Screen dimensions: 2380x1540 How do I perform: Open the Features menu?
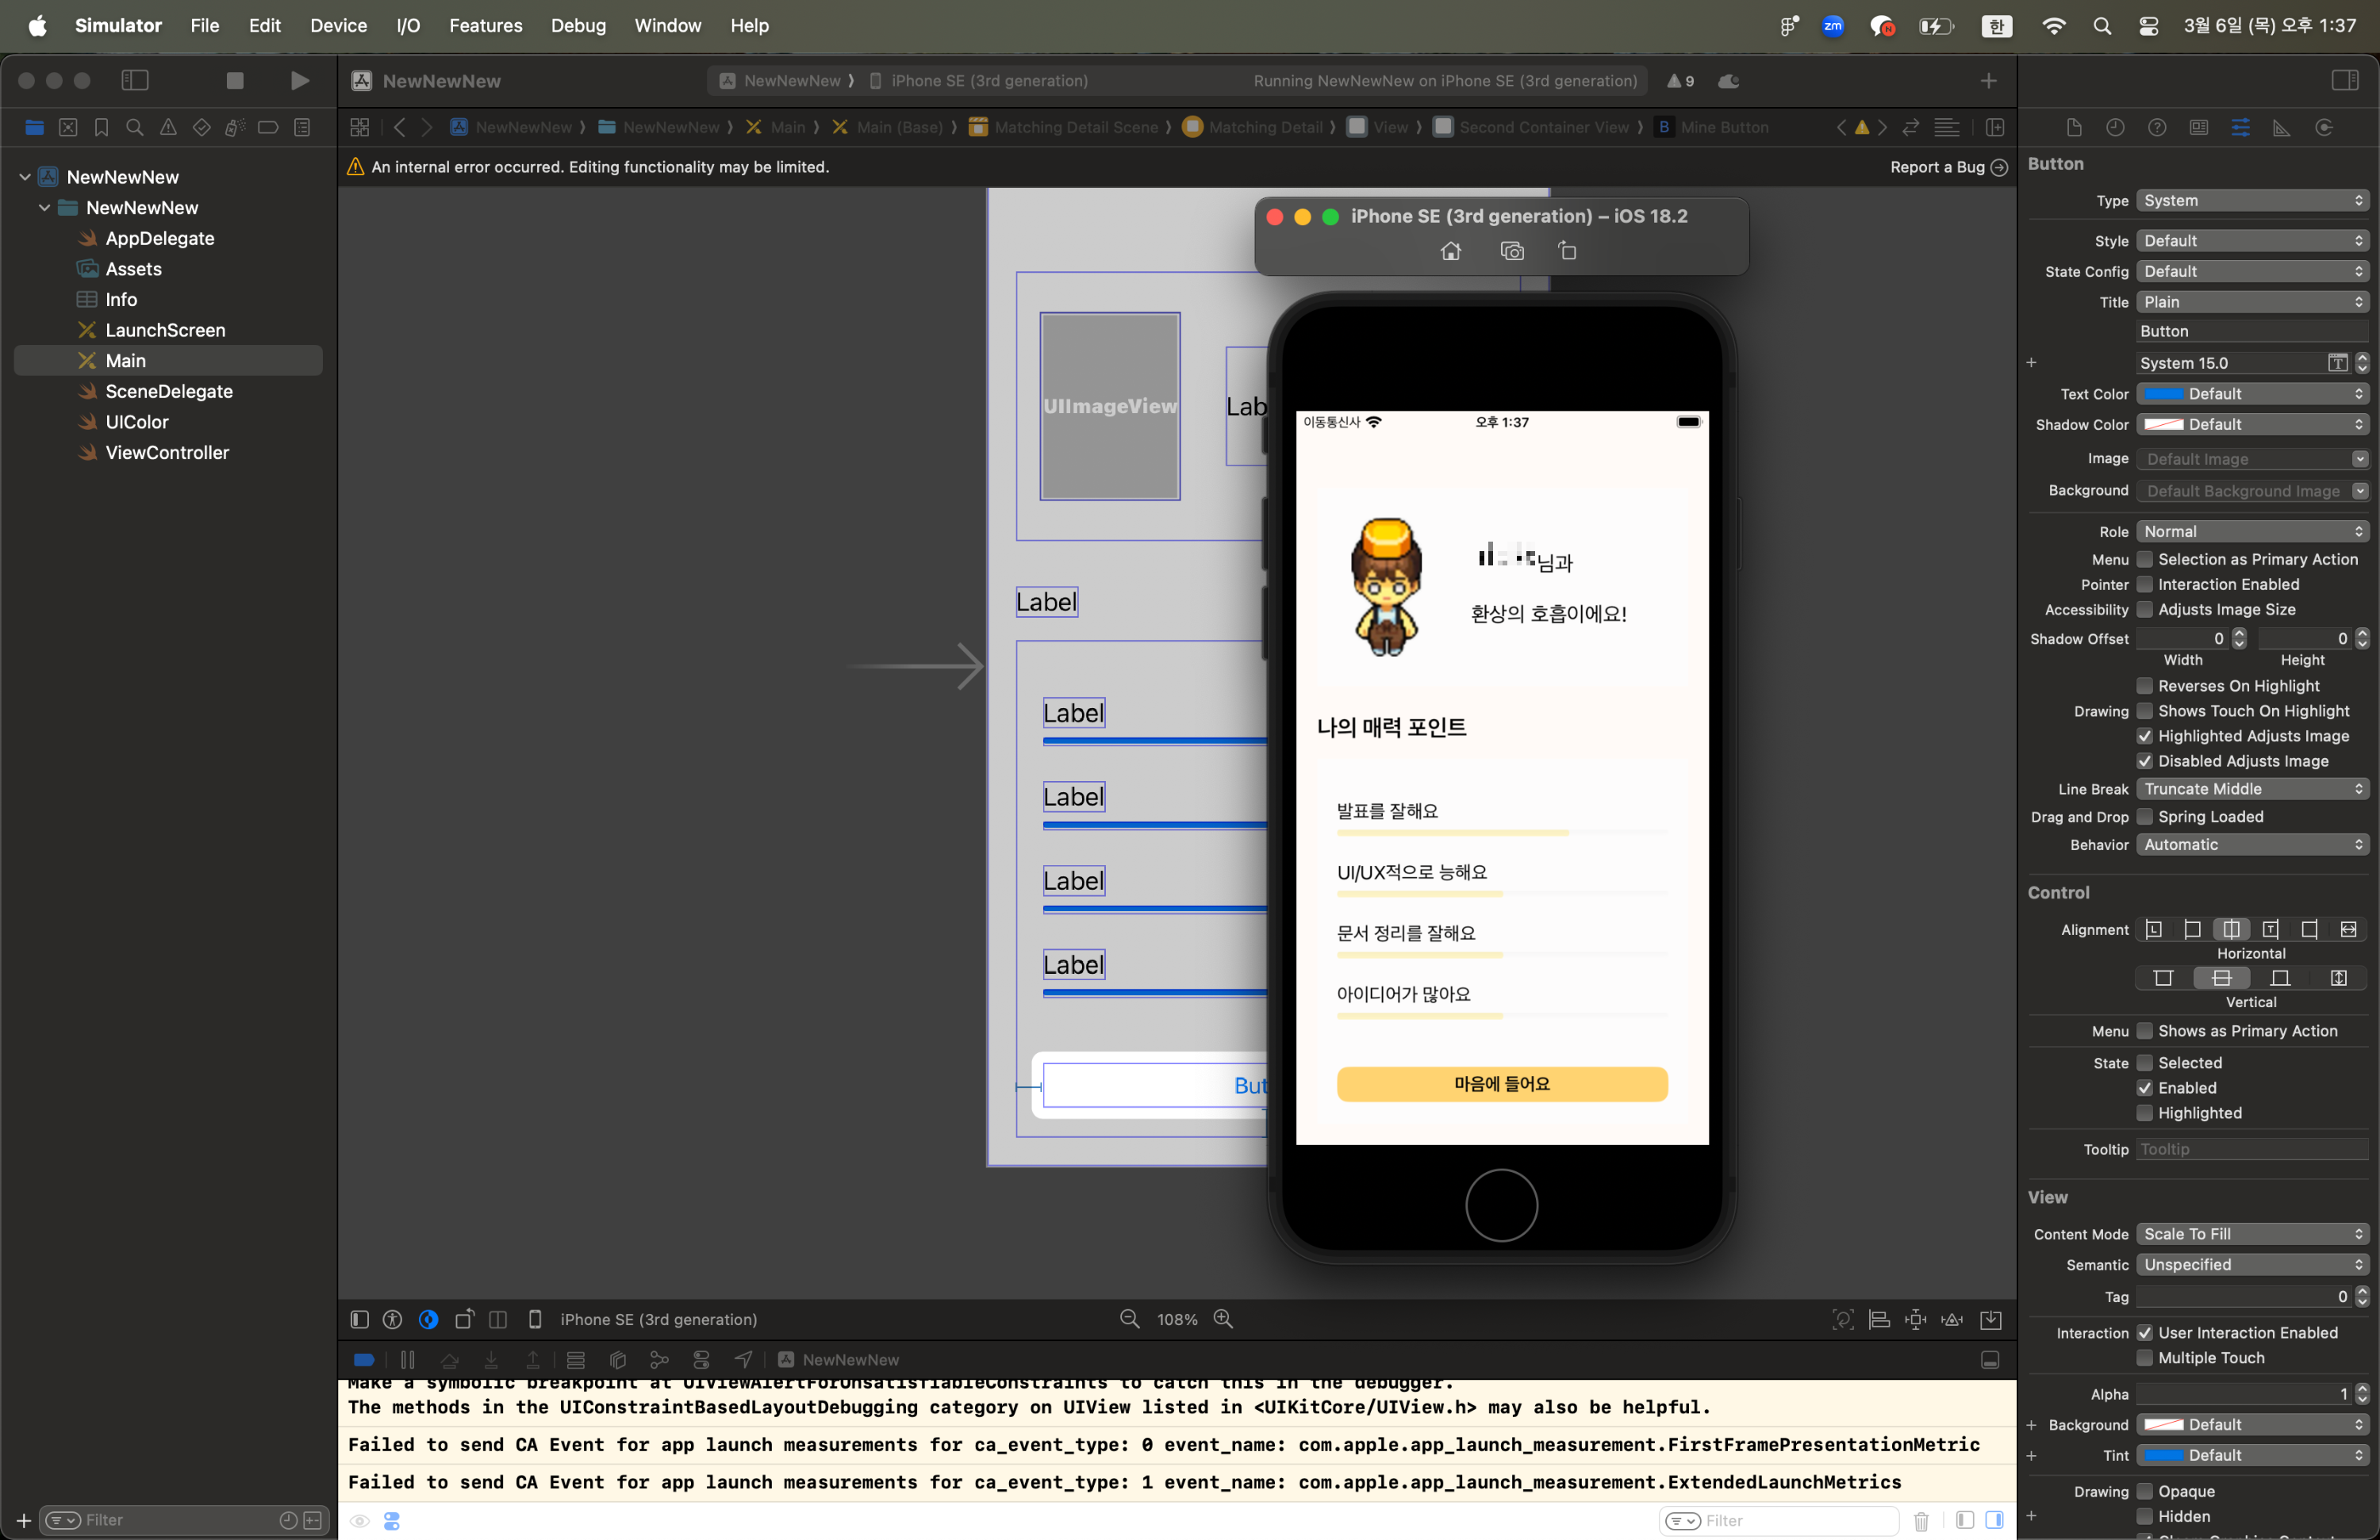pos(485,25)
